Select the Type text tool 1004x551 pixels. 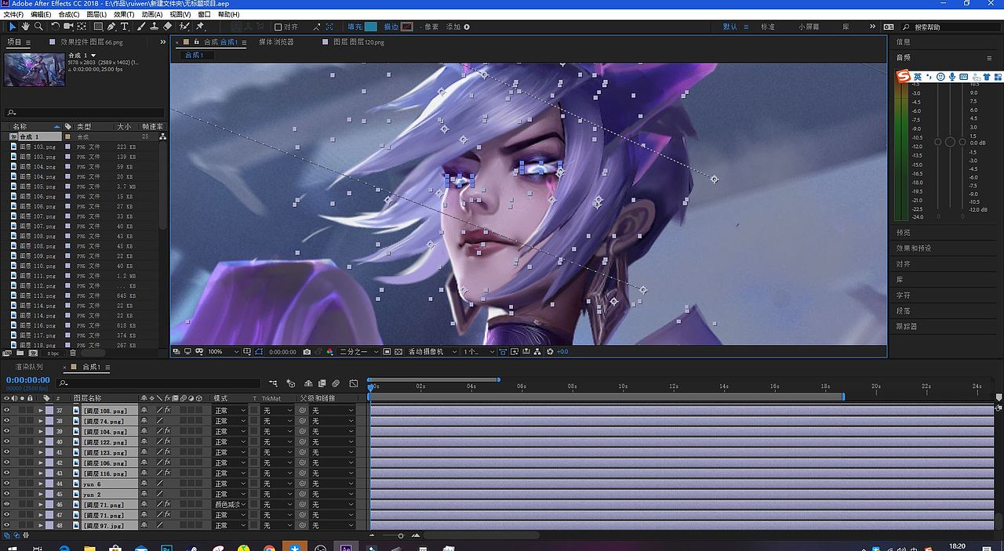125,27
